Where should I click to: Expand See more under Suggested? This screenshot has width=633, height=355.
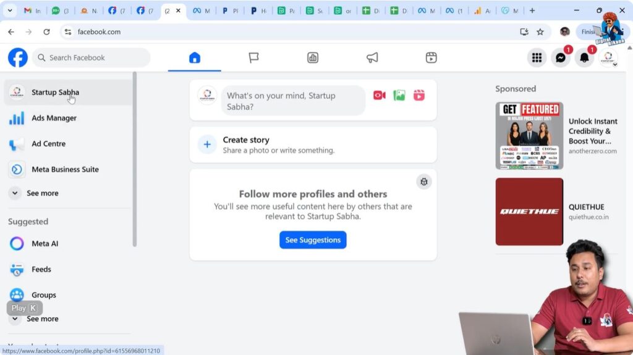point(68,319)
